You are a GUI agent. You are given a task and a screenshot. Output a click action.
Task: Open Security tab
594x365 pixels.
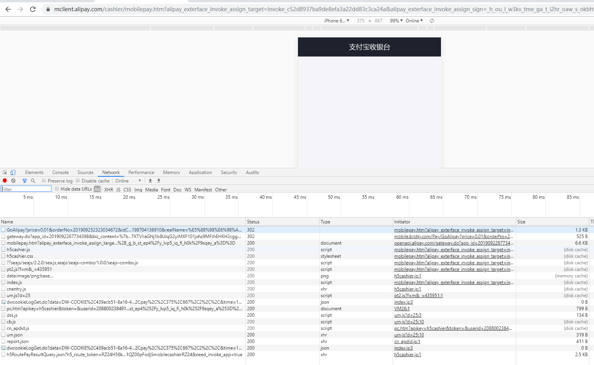point(229,172)
